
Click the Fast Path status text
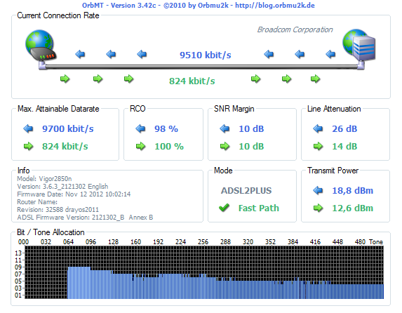[x=258, y=208]
